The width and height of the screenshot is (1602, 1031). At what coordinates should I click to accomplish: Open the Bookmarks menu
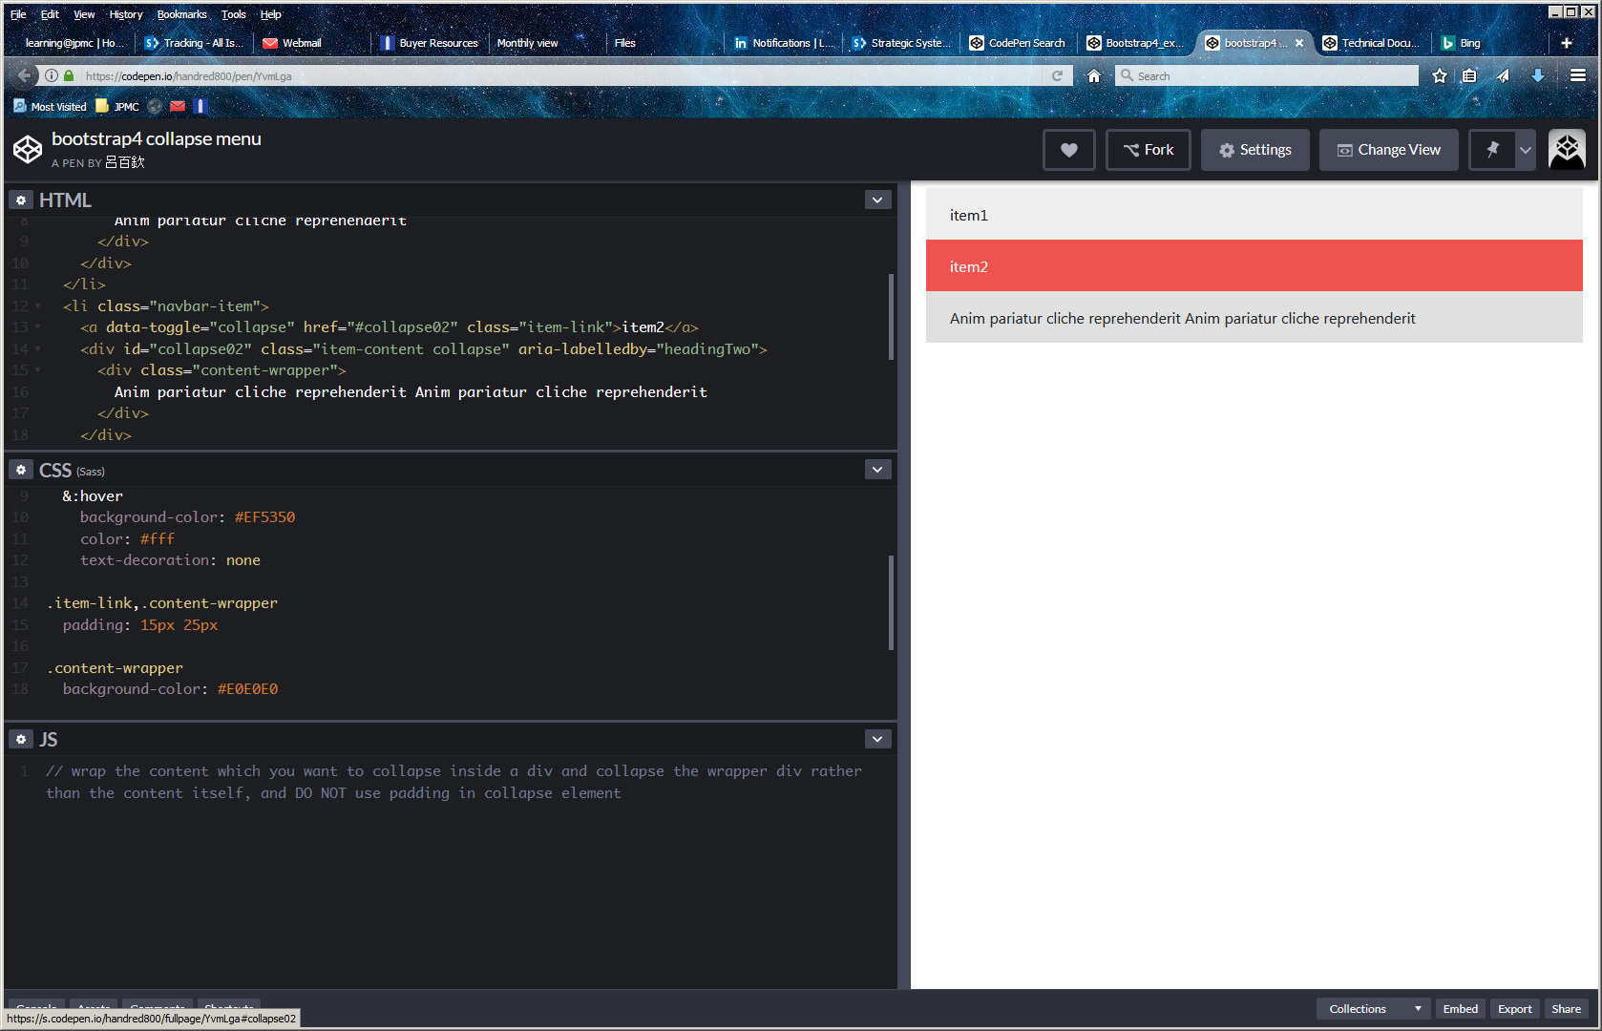pyautogui.click(x=181, y=14)
